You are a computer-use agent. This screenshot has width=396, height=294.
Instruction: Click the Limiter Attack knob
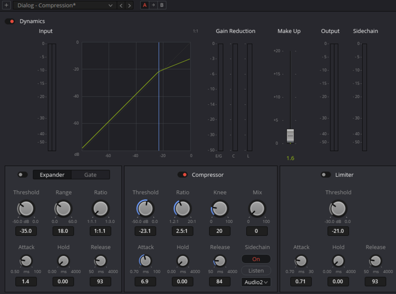pos(301,261)
